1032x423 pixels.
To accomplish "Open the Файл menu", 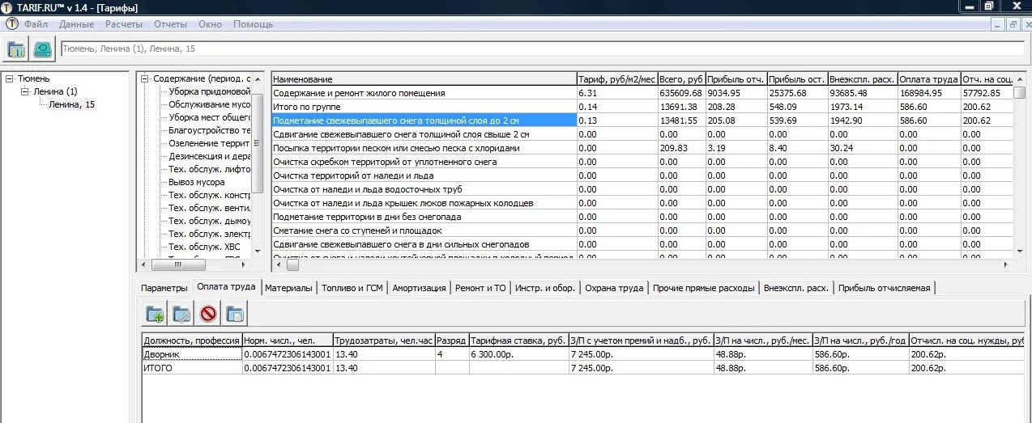I will [x=36, y=24].
